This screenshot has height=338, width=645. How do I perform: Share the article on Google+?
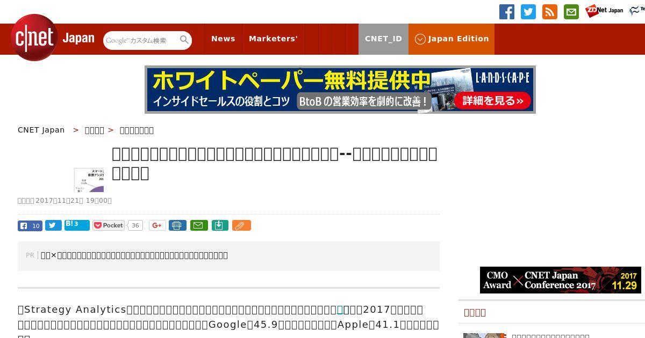pyautogui.click(x=157, y=225)
